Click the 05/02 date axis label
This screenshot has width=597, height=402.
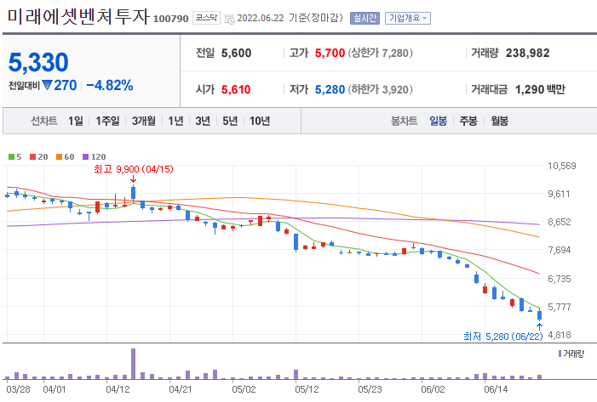tap(244, 389)
